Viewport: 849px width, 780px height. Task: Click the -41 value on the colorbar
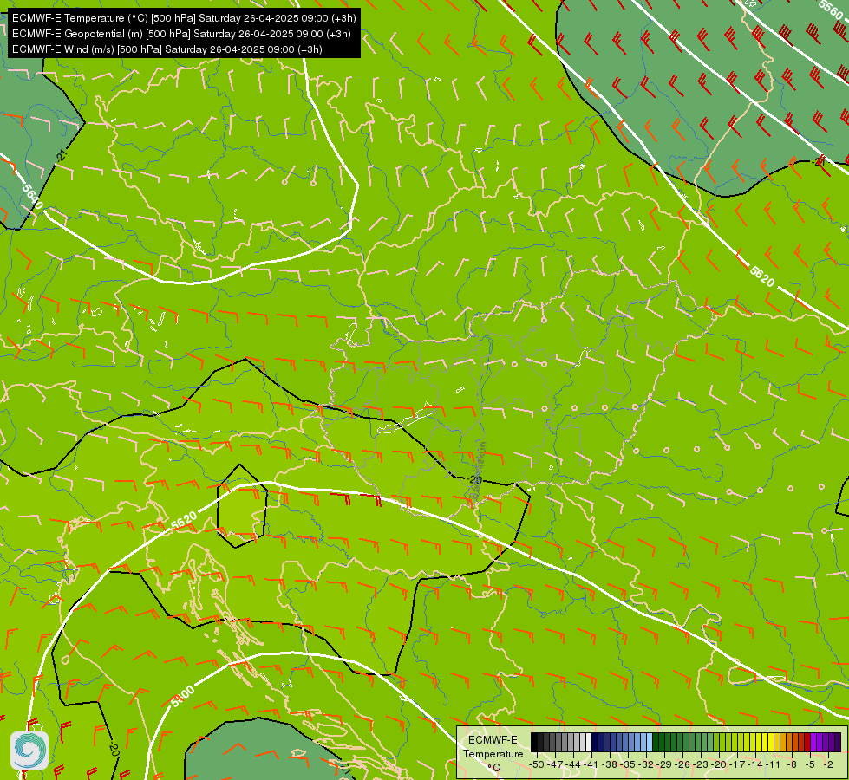[x=591, y=764]
